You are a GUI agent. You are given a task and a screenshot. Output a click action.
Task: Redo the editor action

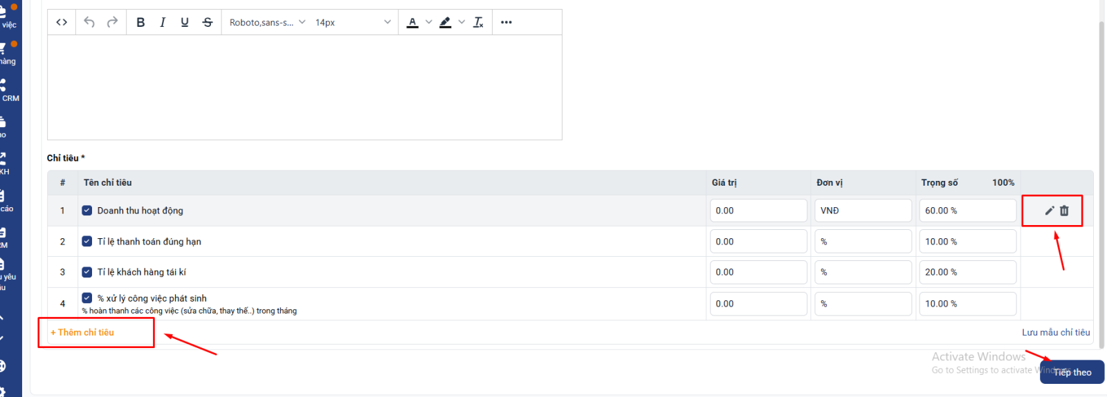[x=112, y=22]
